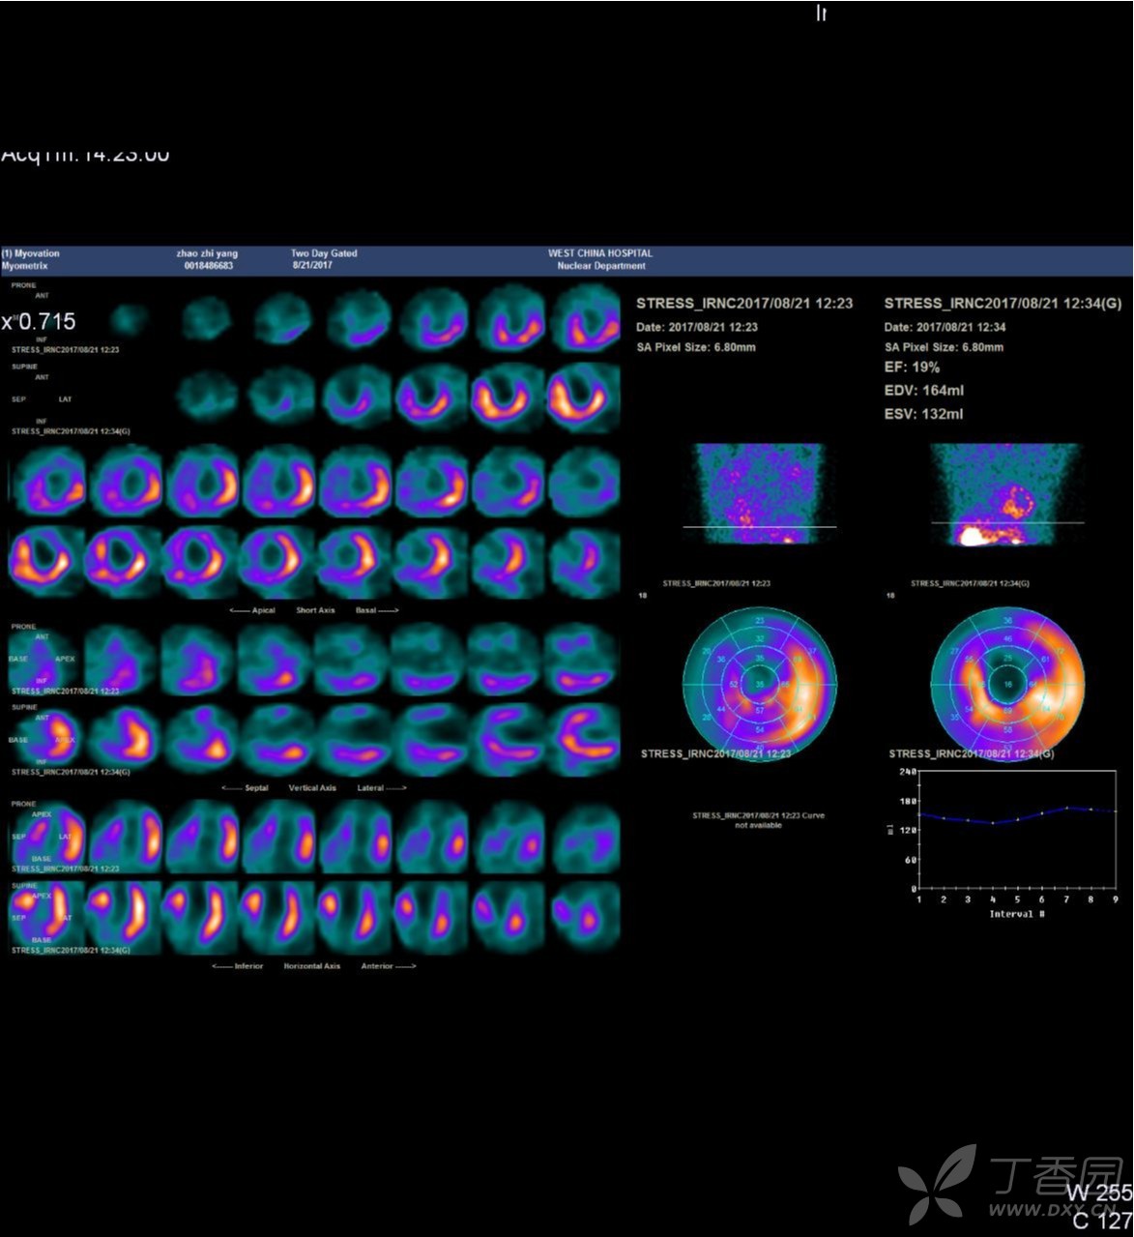The height and width of the screenshot is (1237, 1134).
Task: Click the 'Curve not available' message
Action: coord(758,820)
